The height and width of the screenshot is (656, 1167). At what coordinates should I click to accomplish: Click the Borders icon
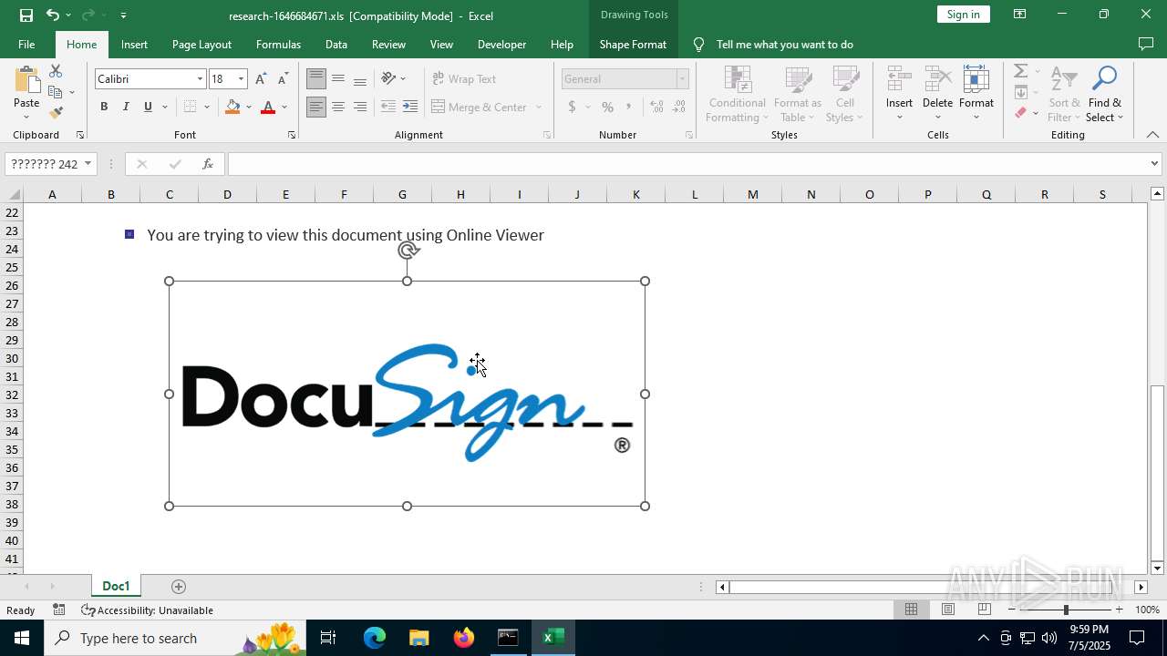(x=191, y=107)
